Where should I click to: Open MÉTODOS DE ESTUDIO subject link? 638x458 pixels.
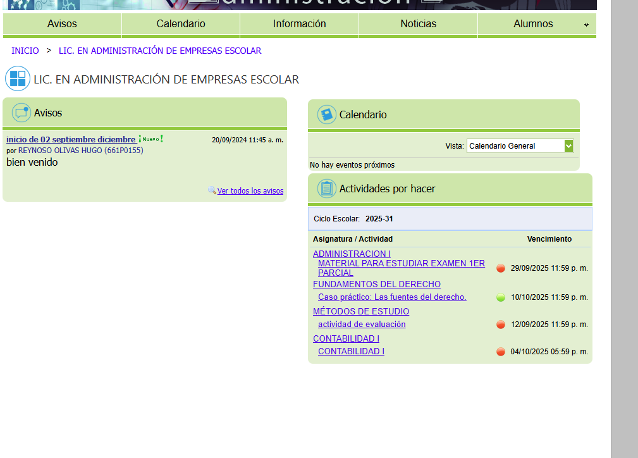(361, 311)
